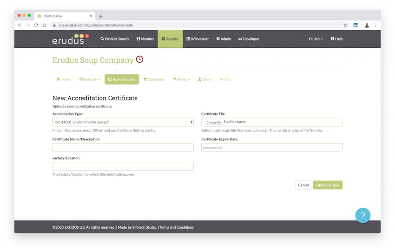Open the browser profile avatar icon
The height and width of the screenshot is (252, 395).
(367, 25)
